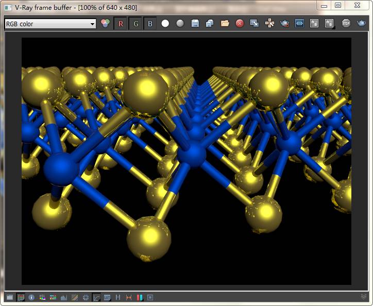
Task: Toggle the blue channel B button
Action: pyautogui.click(x=150, y=24)
